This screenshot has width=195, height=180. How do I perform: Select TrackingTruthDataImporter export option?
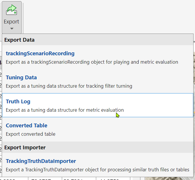41,161
